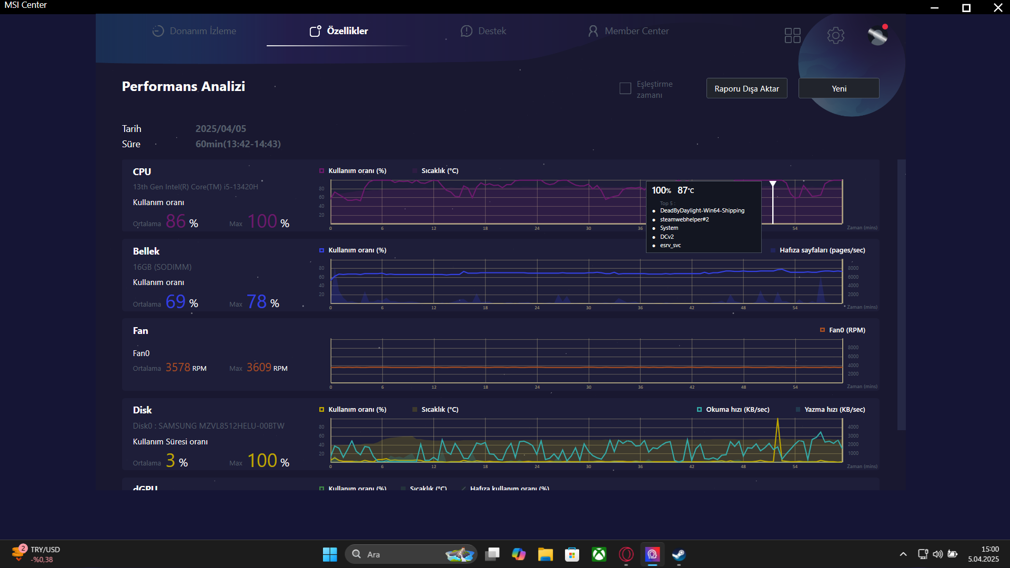Viewport: 1010px width, 568px height.
Task: Click the user profile avatar
Action: (x=877, y=35)
